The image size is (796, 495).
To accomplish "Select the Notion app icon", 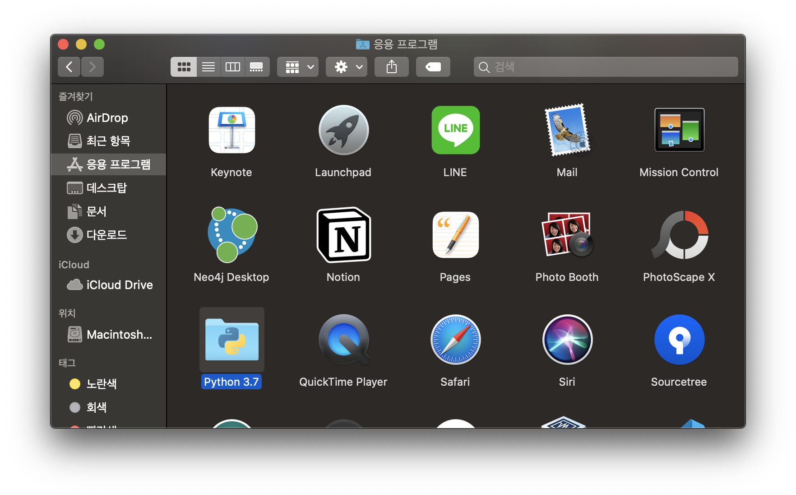I will [x=343, y=235].
